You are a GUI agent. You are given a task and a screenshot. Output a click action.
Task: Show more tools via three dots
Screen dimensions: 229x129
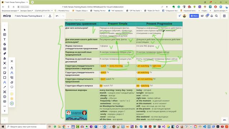tap(5, 106)
